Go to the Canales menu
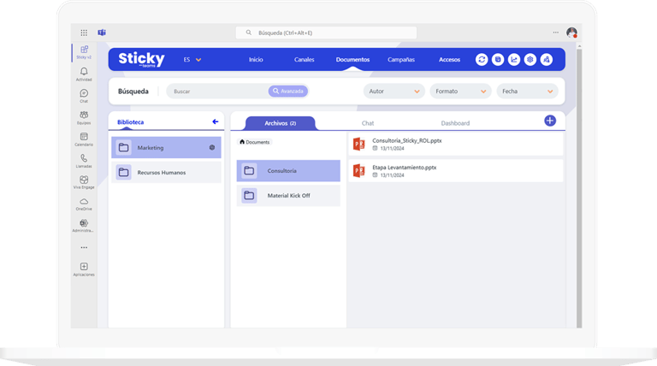This screenshot has width=657, height=366. [x=305, y=60]
